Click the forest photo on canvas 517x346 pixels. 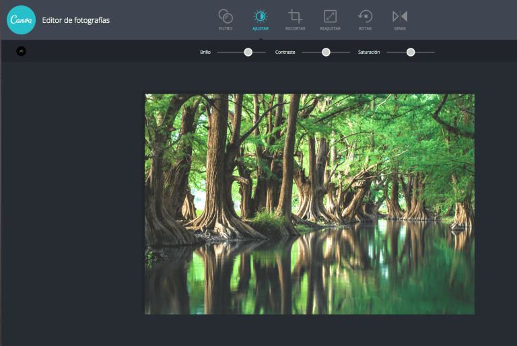click(310, 203)
